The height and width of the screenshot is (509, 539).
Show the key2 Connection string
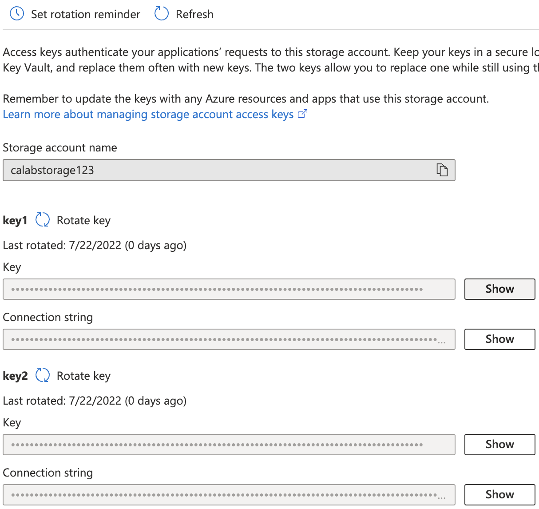500,495
